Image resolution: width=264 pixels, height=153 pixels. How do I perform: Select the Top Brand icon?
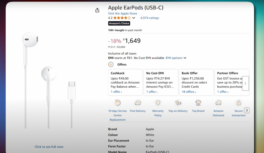[x=198, y=102]
